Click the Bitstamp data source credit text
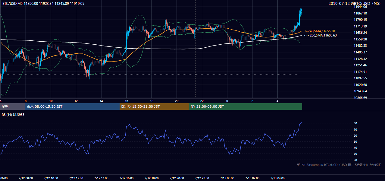Viewport: 385px width, 181px height. 339,165
